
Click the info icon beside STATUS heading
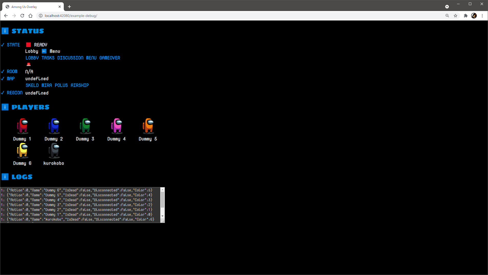pyautogui.click(x=5, y=31)
